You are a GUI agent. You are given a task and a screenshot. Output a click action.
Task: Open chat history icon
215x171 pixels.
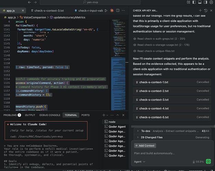pyautogui.click(x=206, y=11)
